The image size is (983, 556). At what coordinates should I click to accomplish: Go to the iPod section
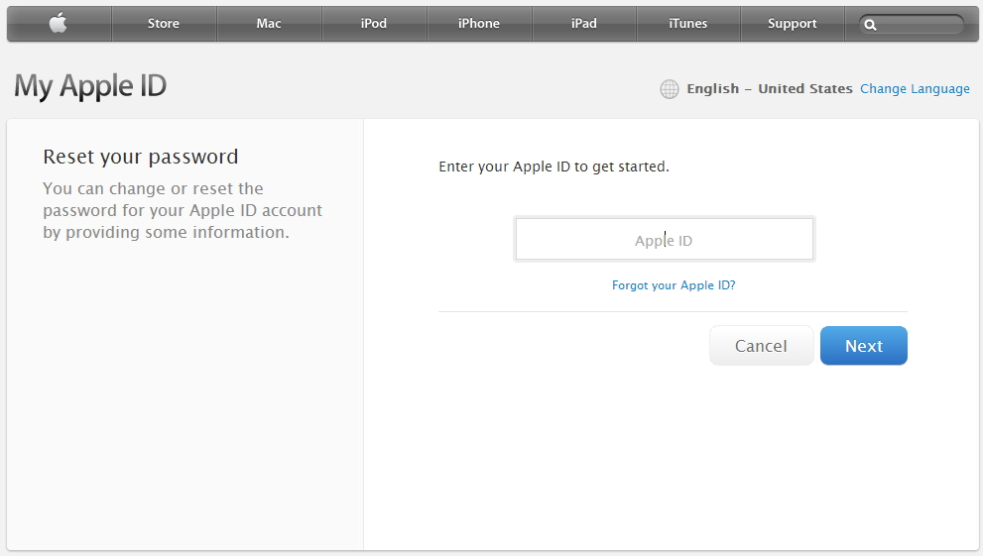click(374, 24)
